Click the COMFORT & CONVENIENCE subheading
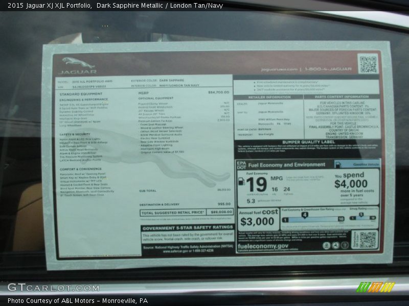 [81, 169]
